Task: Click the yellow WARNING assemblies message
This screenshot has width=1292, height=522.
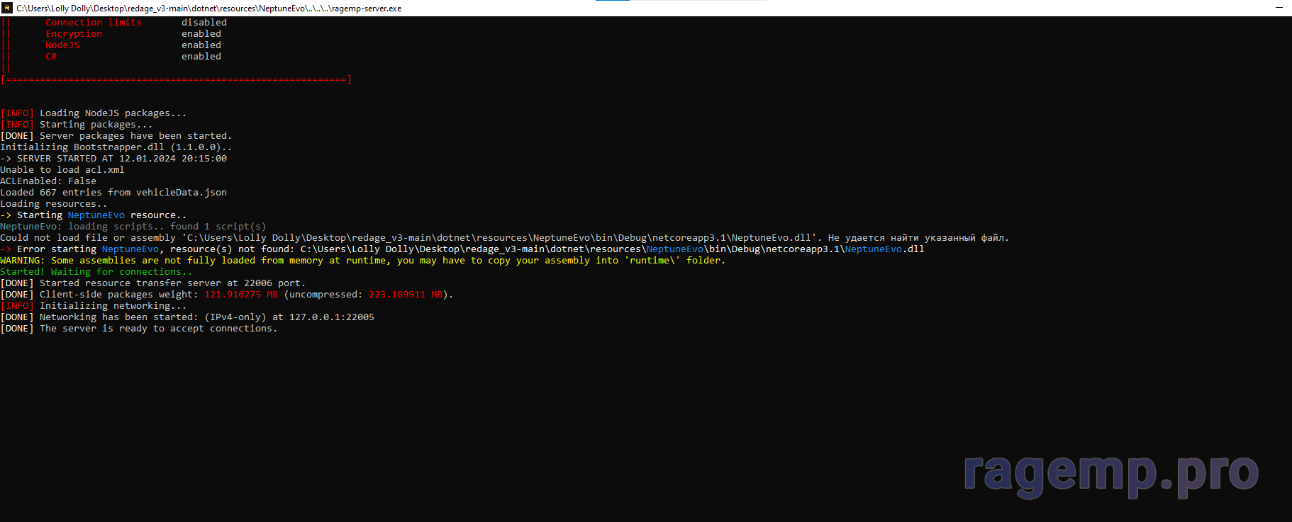Action: [x=362, y=261]
